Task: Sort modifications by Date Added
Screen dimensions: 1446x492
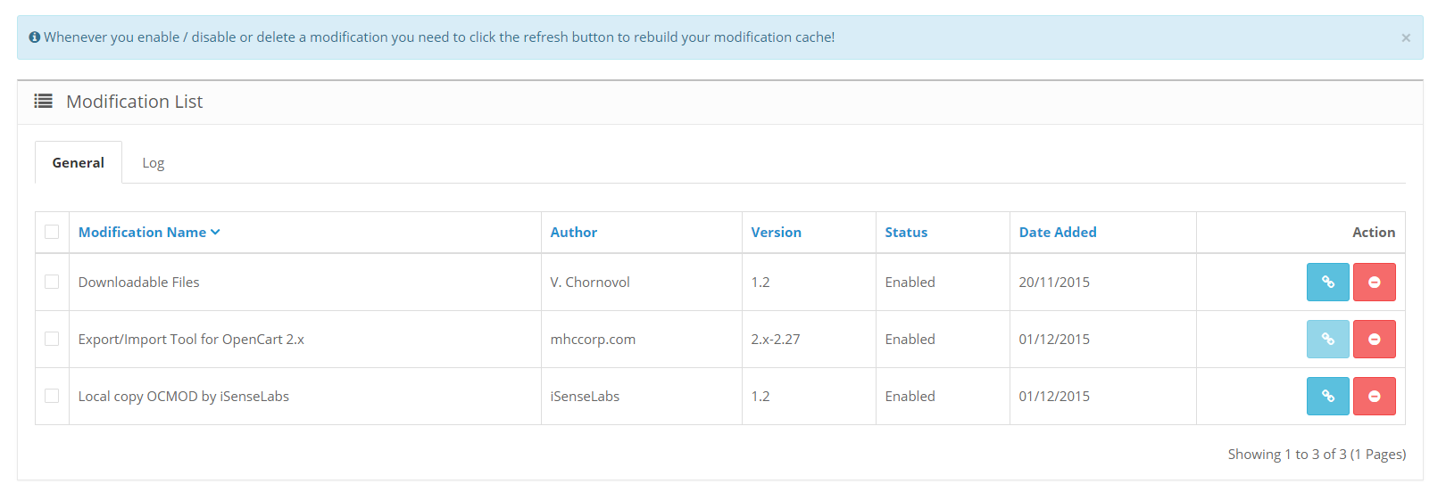Action: tap(1058, 232)
